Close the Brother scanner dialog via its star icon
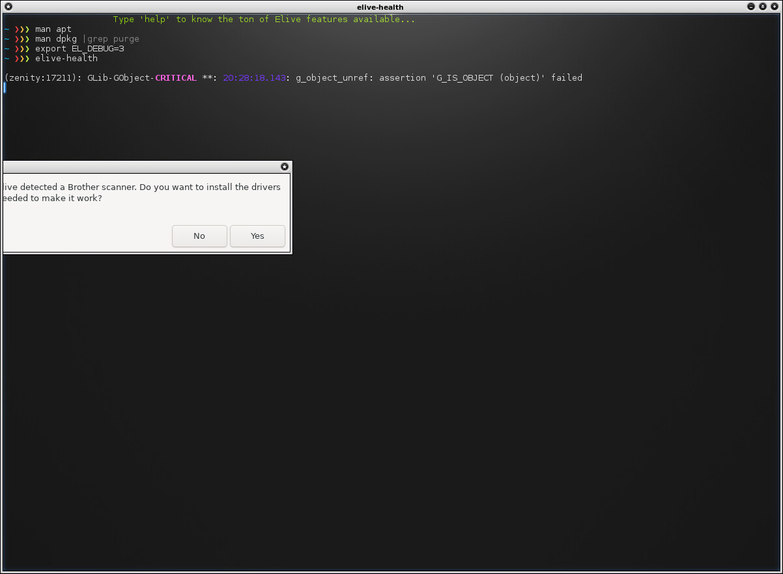783x574 pixels. 285,167
